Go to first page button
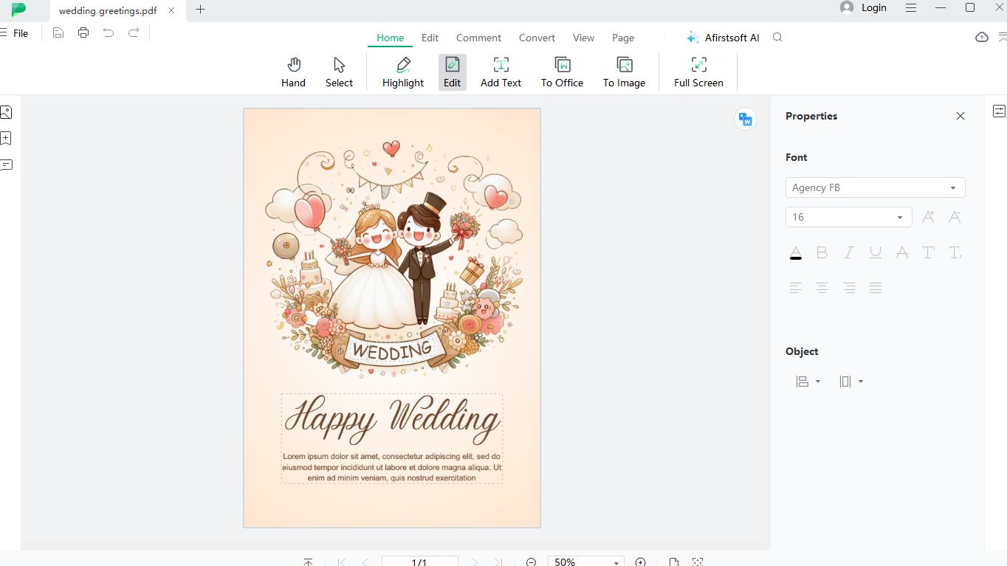The height and width of the screenshot is (566, 1007). click(341, 562)
